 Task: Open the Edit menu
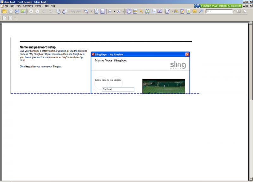[12, 6]
